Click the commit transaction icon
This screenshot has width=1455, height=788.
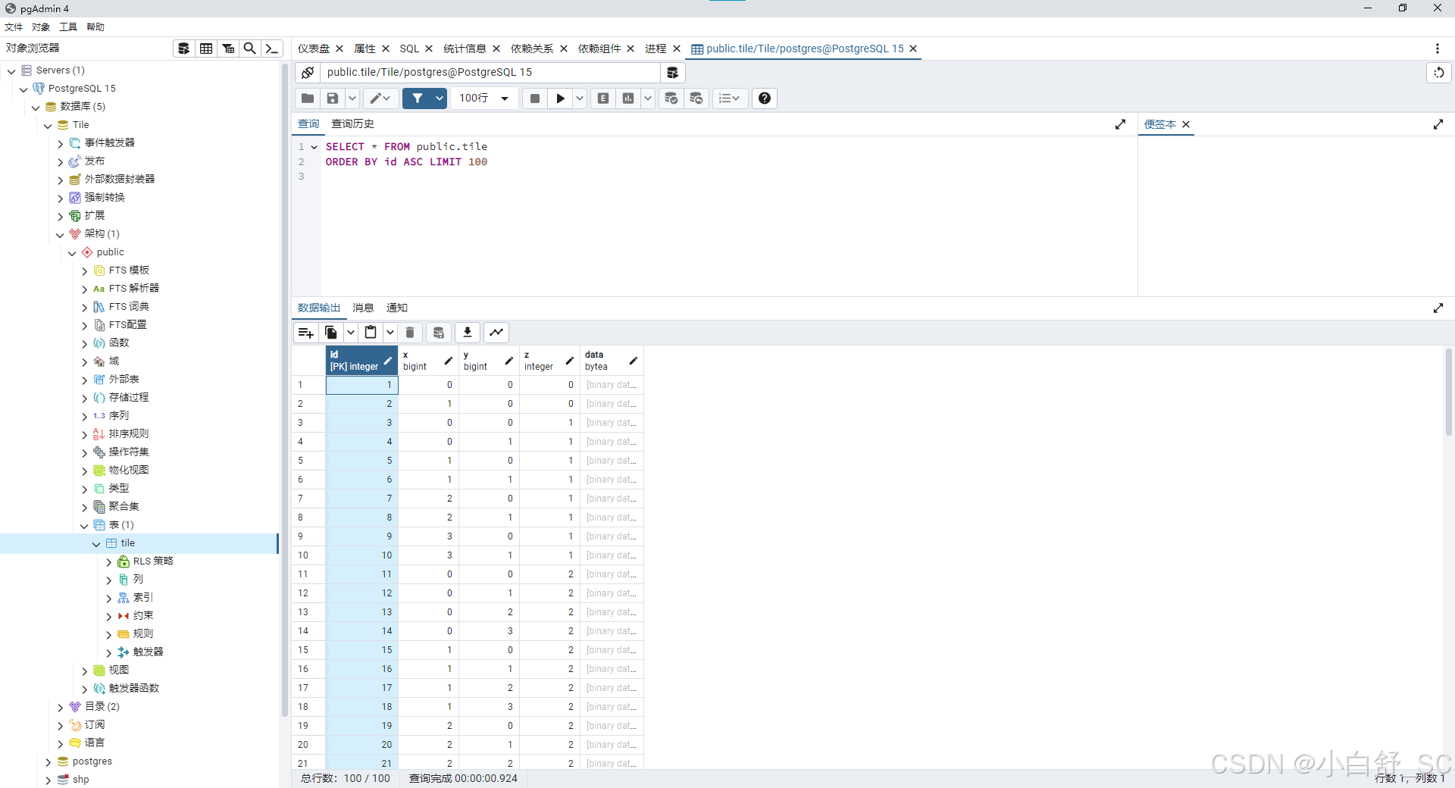click(671, 98)
